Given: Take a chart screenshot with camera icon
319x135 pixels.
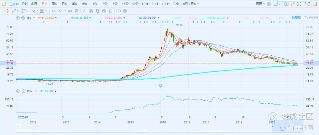Looking at the screenshot, I should click(x=286, y=4).
